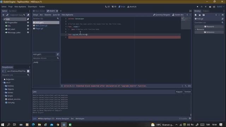
Task: Go to previous object in Inspector history
Action: click(216, 15)
